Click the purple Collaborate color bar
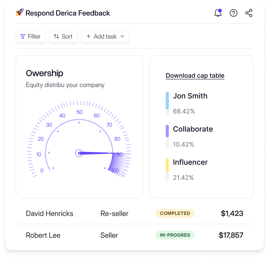This screenshot has height=260, width=269. [x=167, y=131]
